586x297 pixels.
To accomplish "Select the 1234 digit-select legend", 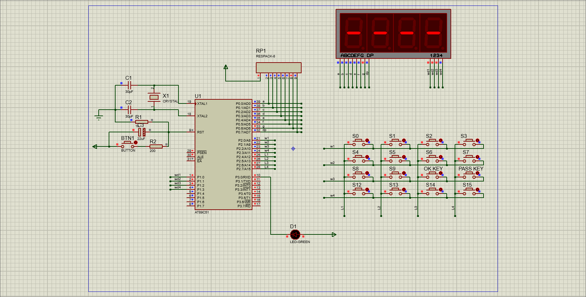I will pyautogui.click(x=436, y=55).
